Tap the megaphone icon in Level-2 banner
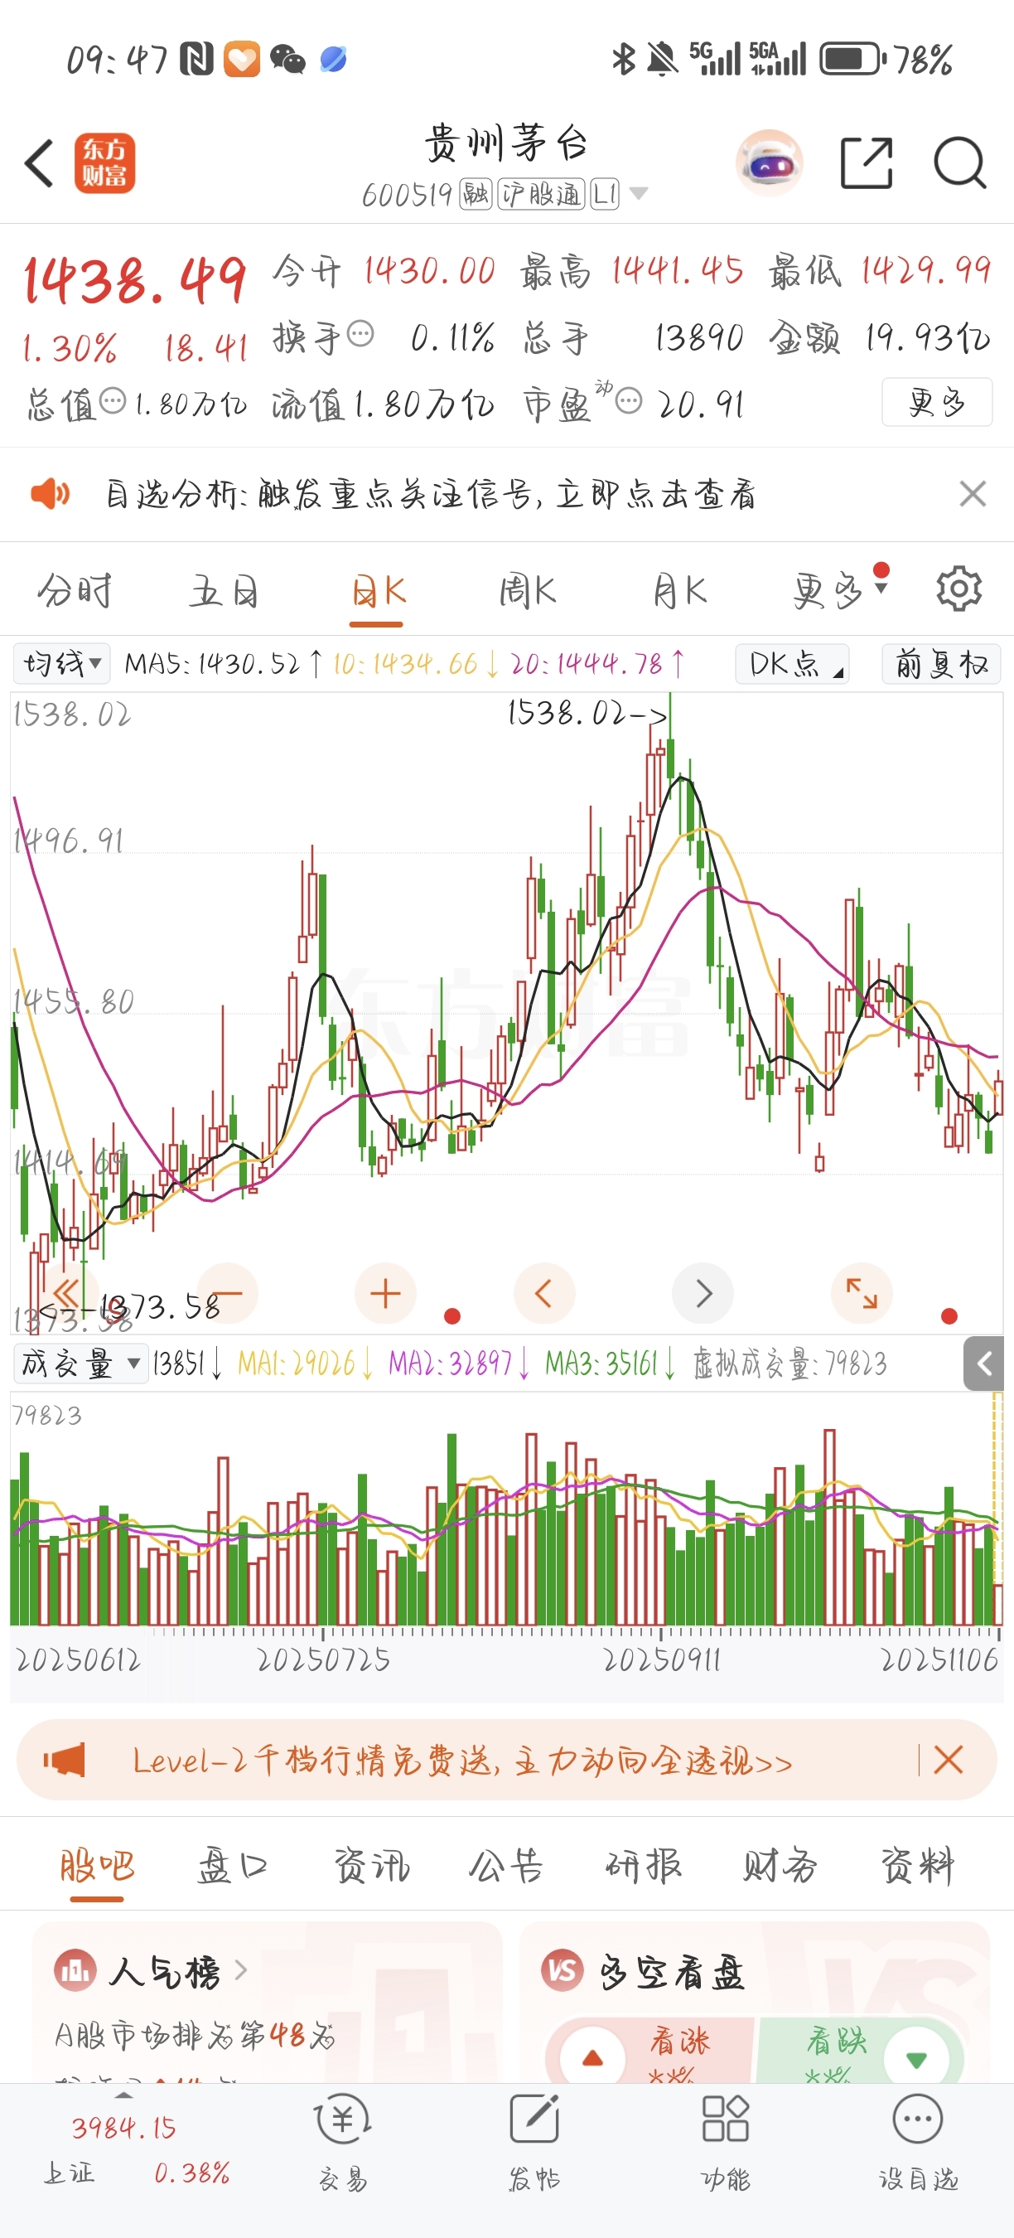 pos(65,1759)
